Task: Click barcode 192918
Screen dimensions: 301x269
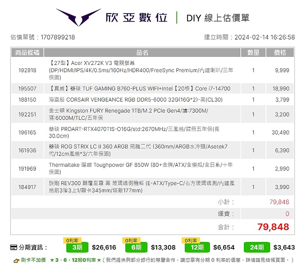Action: point(27,70)
